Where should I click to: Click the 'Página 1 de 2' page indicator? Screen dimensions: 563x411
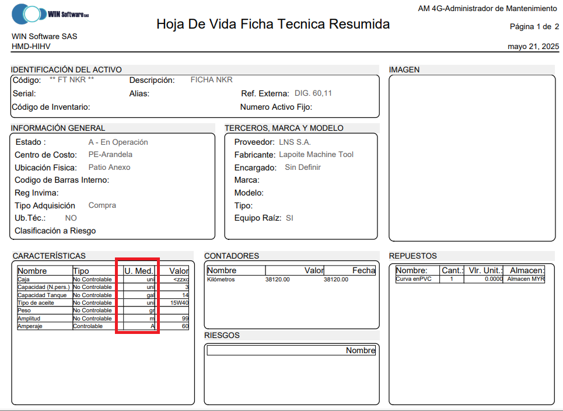[534, 27]
